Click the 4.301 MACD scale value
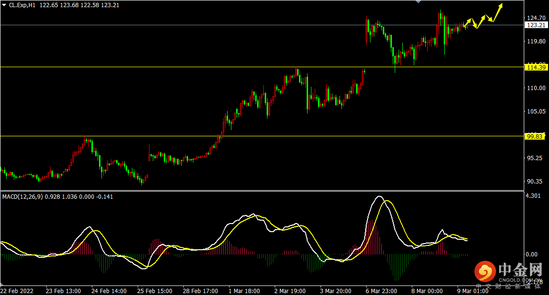The image size is (549, 295). (x=533, y=196)
